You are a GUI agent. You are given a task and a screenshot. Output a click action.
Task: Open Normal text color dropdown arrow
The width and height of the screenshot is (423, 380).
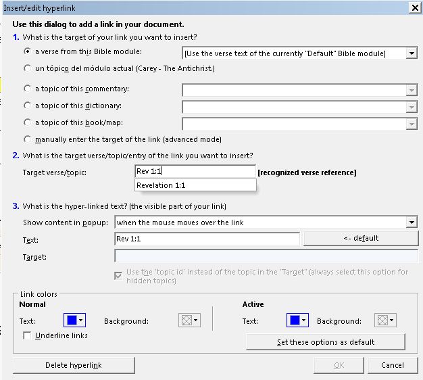[x=81, y=320]
